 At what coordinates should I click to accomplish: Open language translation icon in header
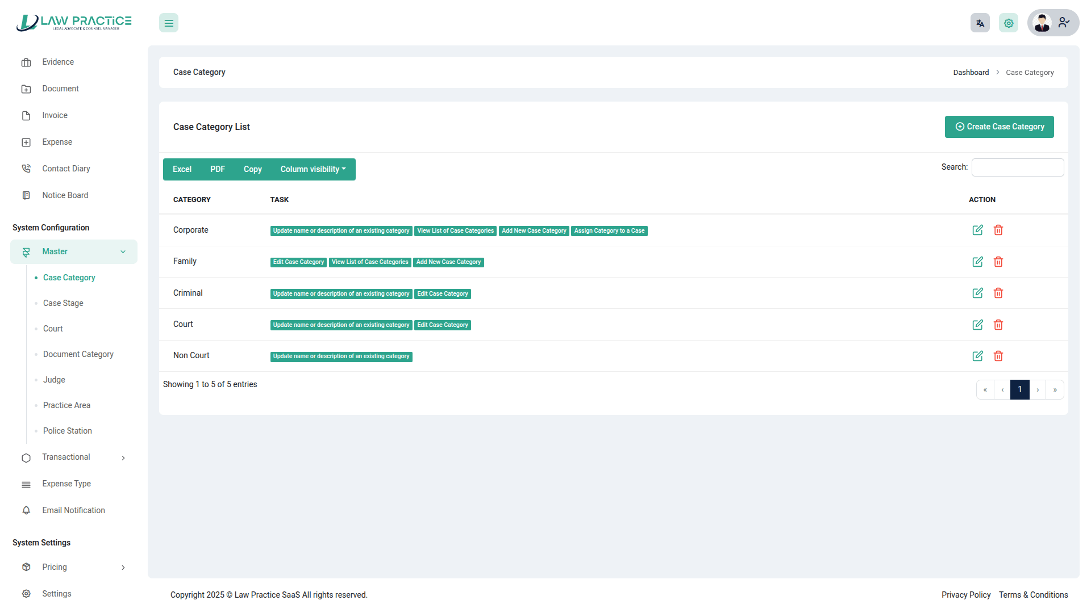(980, 23)
